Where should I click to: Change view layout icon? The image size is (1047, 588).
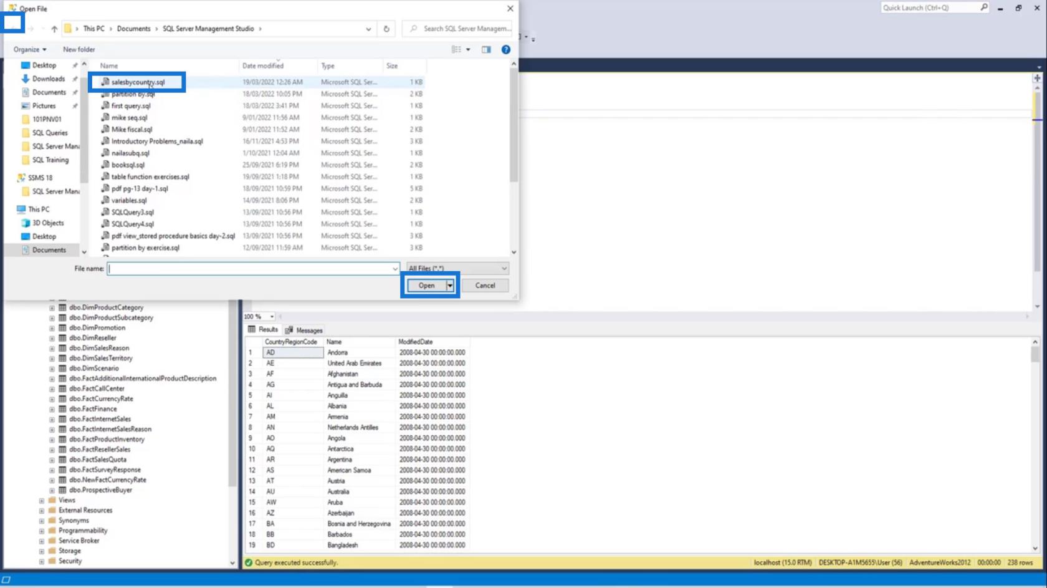pyautogui.click(x=456, y=49)
